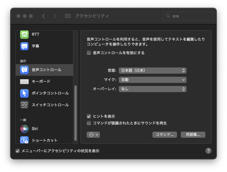Toggle コマンドが認識されたときにサウンドを再生 checkbox
The image size is (227, 172).
[x=89, y=123]
